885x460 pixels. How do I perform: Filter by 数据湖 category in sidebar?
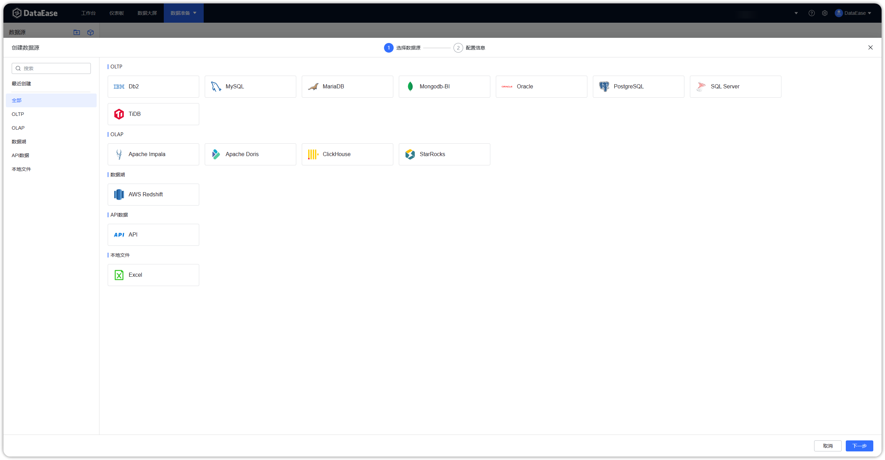pos(51,142)
